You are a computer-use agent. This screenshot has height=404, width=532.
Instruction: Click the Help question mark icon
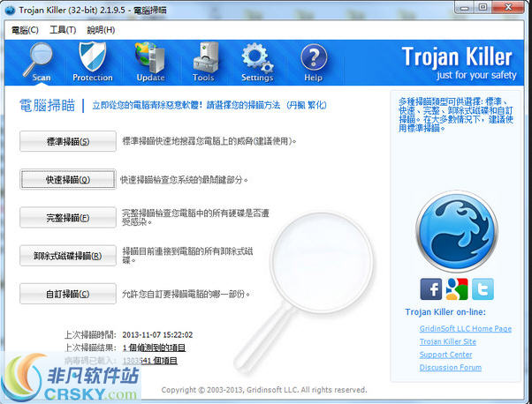[x=314, y=63]
